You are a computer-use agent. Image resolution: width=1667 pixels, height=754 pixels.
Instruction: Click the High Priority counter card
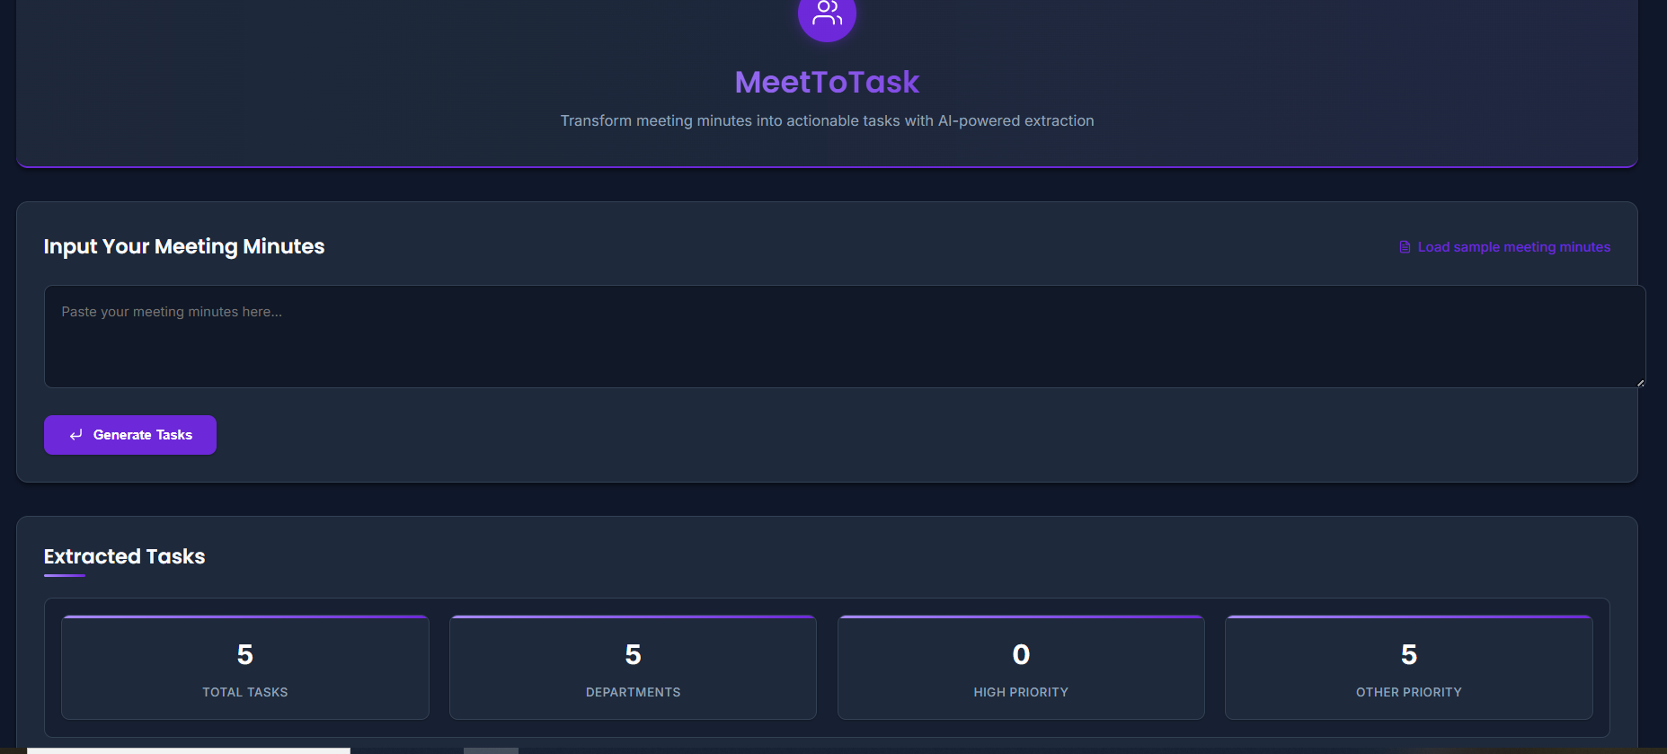point(1020,667)
